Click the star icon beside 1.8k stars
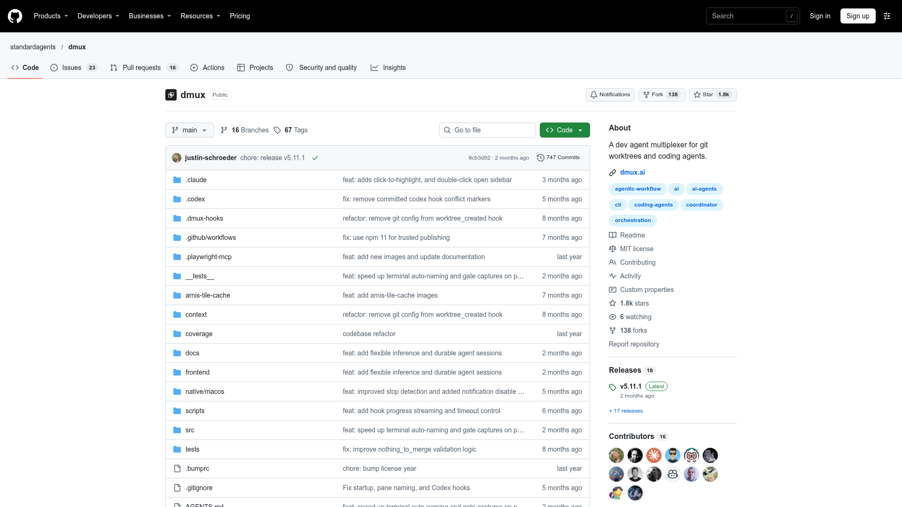The width and height of the screenshot is (902, 507). click(x=613, y=303)
